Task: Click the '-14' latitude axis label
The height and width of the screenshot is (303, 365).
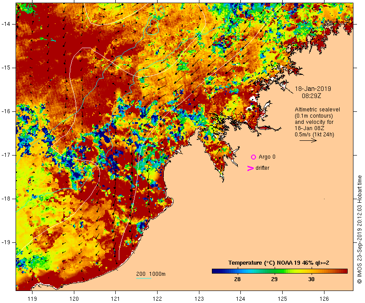Action: coord(6,24)
